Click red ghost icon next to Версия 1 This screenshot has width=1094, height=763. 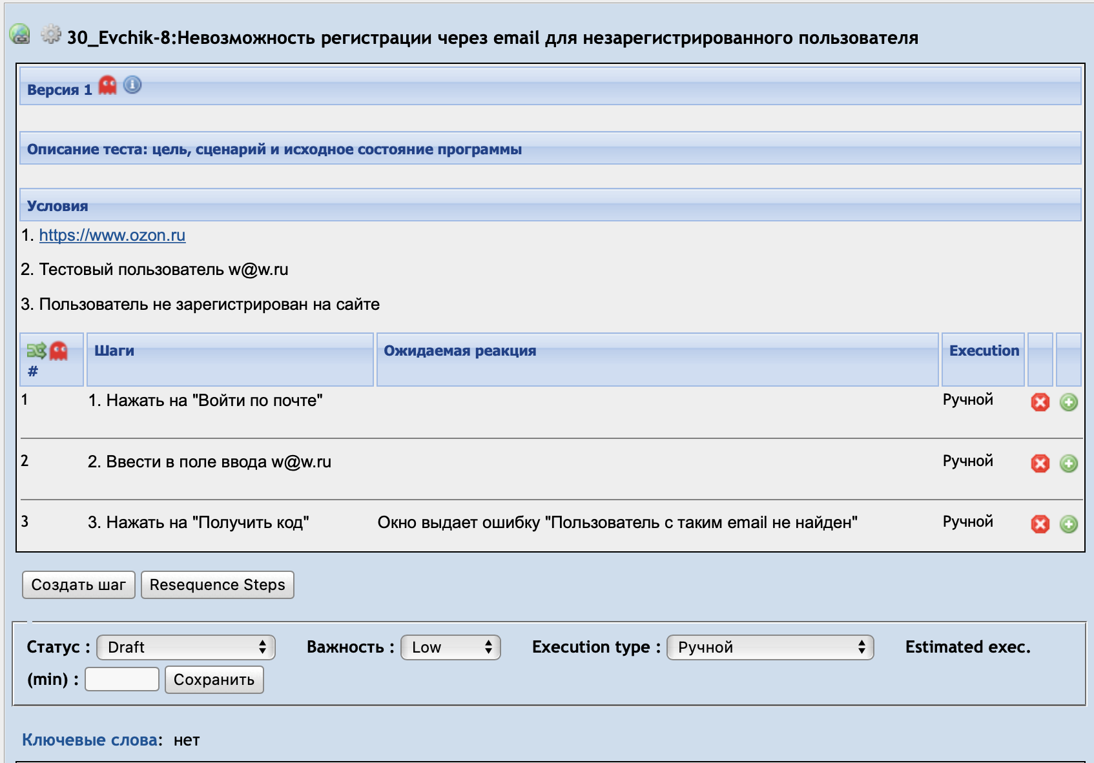(108, 85)
